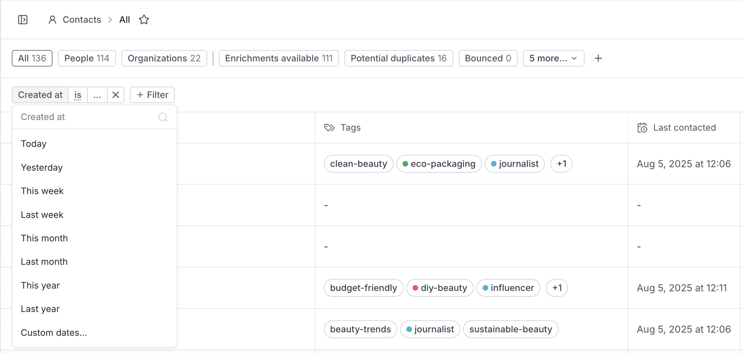Click the Contacts person icon
Viewport: 743px width, 353px height.
click(52, 20)
